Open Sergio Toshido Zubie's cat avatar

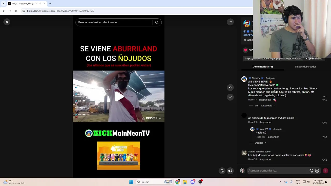click(x=244, y=153)
